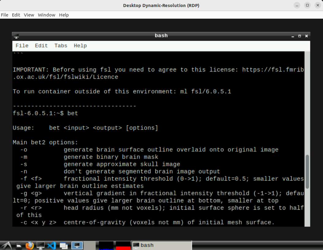
Task: Open the RDP viewer's Window menu
Action: [x=47, y=15]
